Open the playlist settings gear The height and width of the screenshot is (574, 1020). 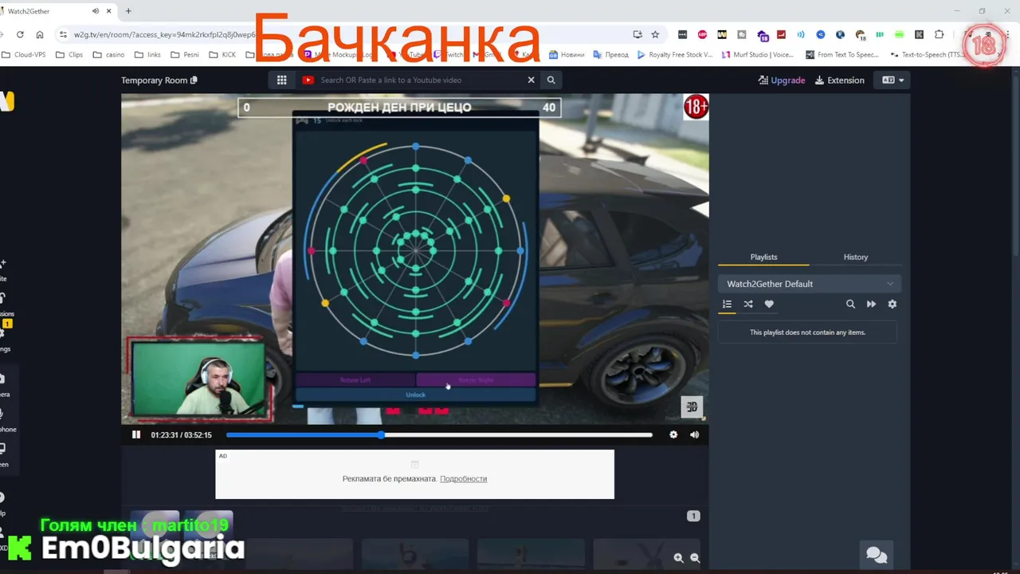coord(892,304)
